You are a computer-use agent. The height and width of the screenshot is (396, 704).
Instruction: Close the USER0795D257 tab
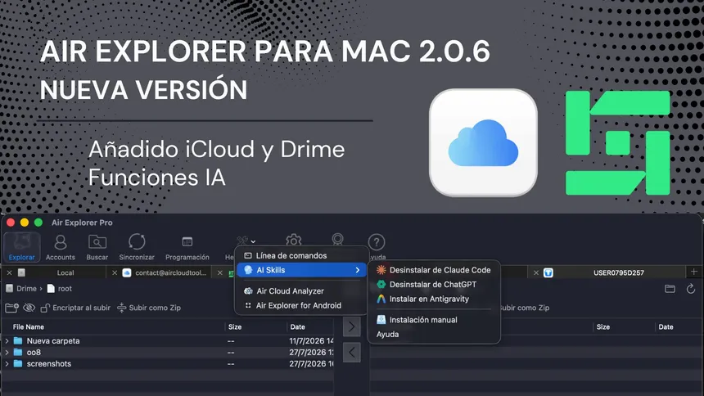[536, 272]
